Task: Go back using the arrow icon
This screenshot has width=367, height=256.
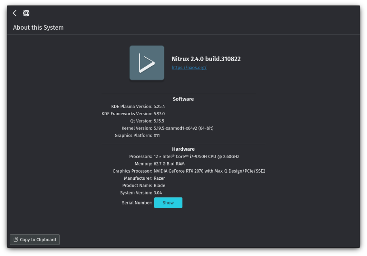Action: pos(15,13)
